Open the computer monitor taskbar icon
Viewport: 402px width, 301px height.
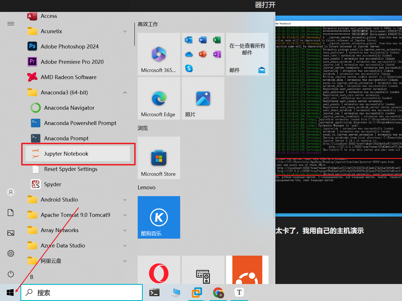point(176,292)
